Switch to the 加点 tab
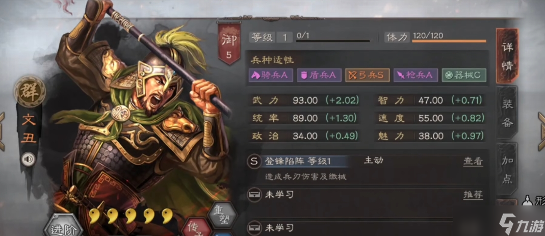Image resolution: width=545 pixels, height=236 pixels. point(507,169)
